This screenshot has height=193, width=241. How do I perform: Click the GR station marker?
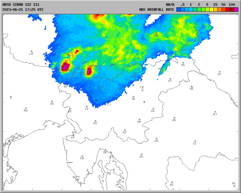156,33
